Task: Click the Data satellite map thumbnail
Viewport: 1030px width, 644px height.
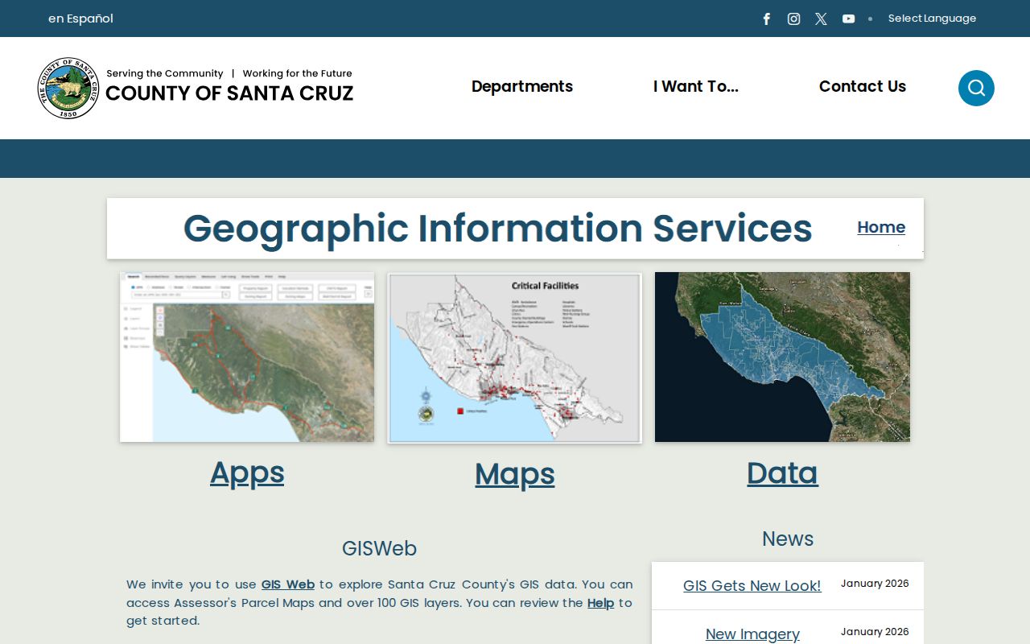Action: 782,357
